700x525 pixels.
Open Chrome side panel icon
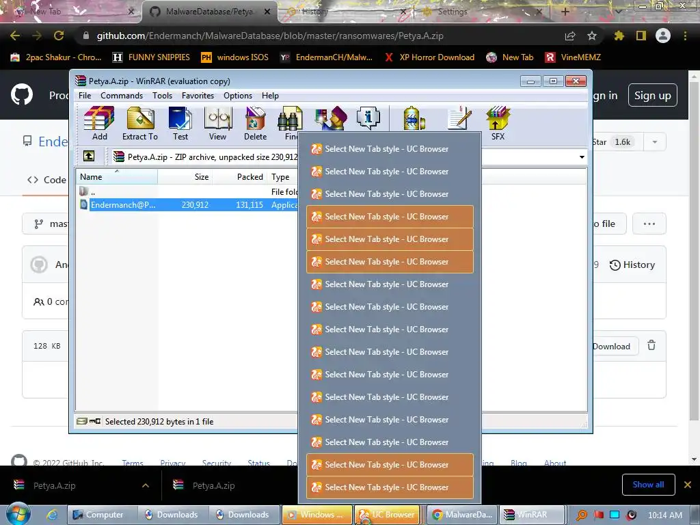click(x=641, y=36)
